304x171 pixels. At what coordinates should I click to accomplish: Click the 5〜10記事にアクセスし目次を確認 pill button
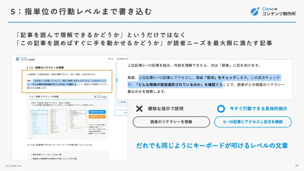(253, 122)
